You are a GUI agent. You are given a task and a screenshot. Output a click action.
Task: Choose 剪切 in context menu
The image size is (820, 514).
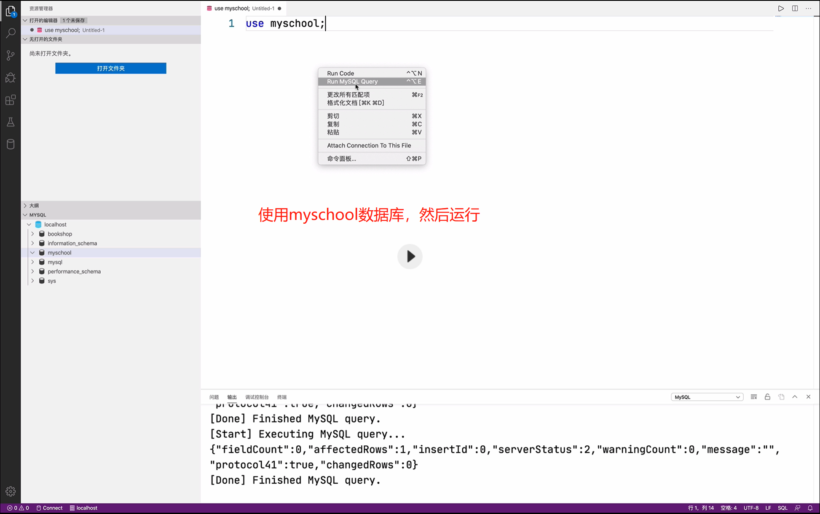pos(372,116)
